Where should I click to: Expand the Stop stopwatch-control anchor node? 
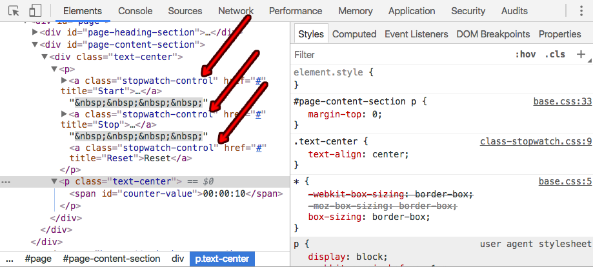[64, 114]
